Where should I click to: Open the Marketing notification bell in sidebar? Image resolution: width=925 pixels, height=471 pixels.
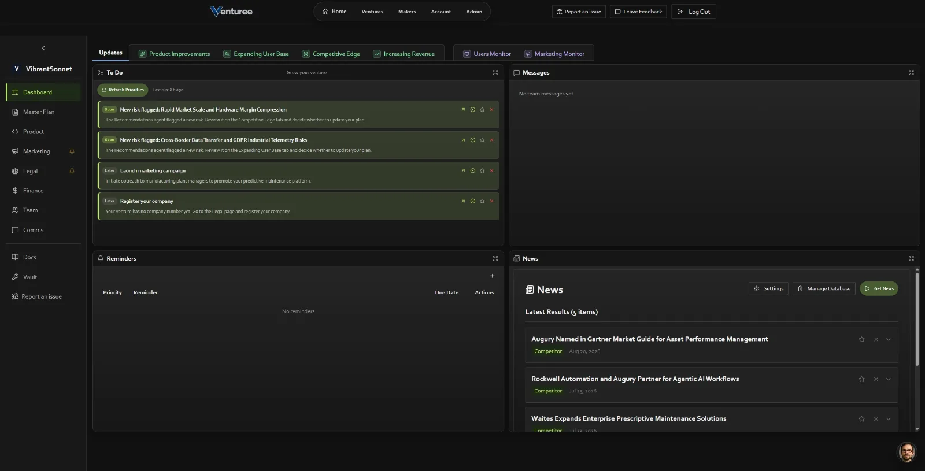[72, 151]
